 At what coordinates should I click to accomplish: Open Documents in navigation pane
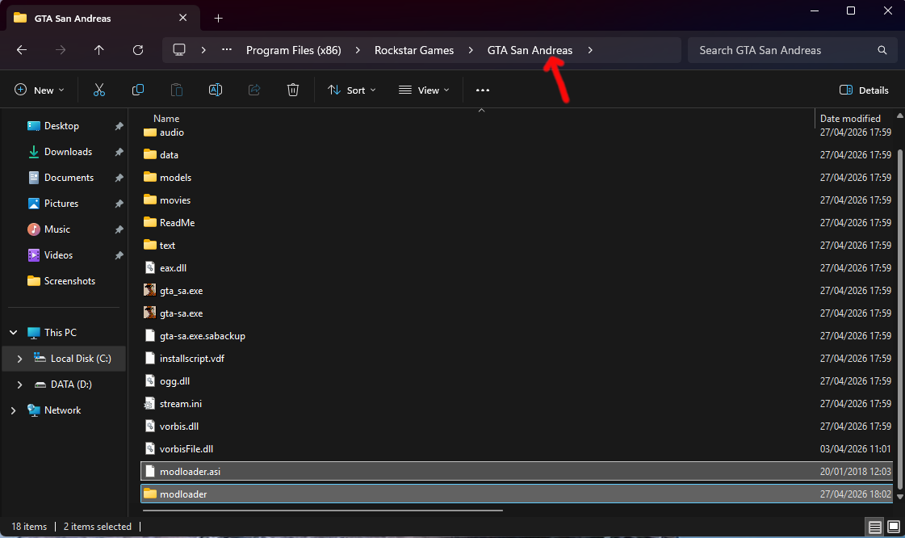tap(69, 178)
